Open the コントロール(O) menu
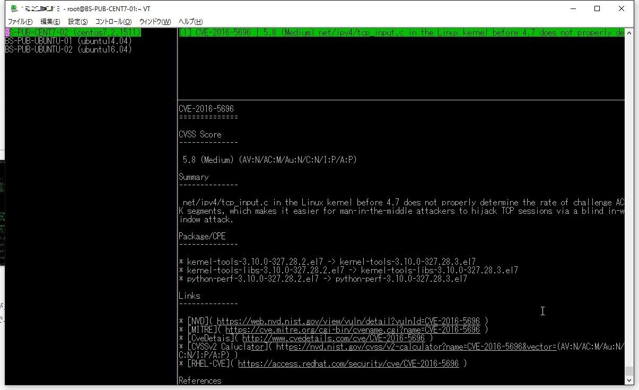 pos(113,22)
